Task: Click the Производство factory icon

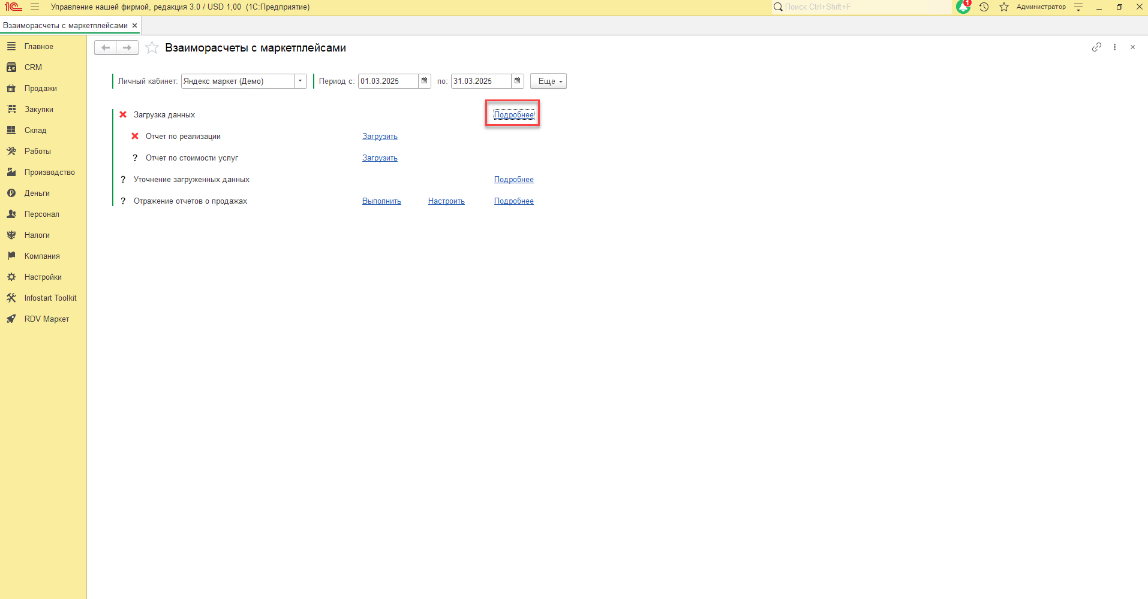Action: click(11, 173)
